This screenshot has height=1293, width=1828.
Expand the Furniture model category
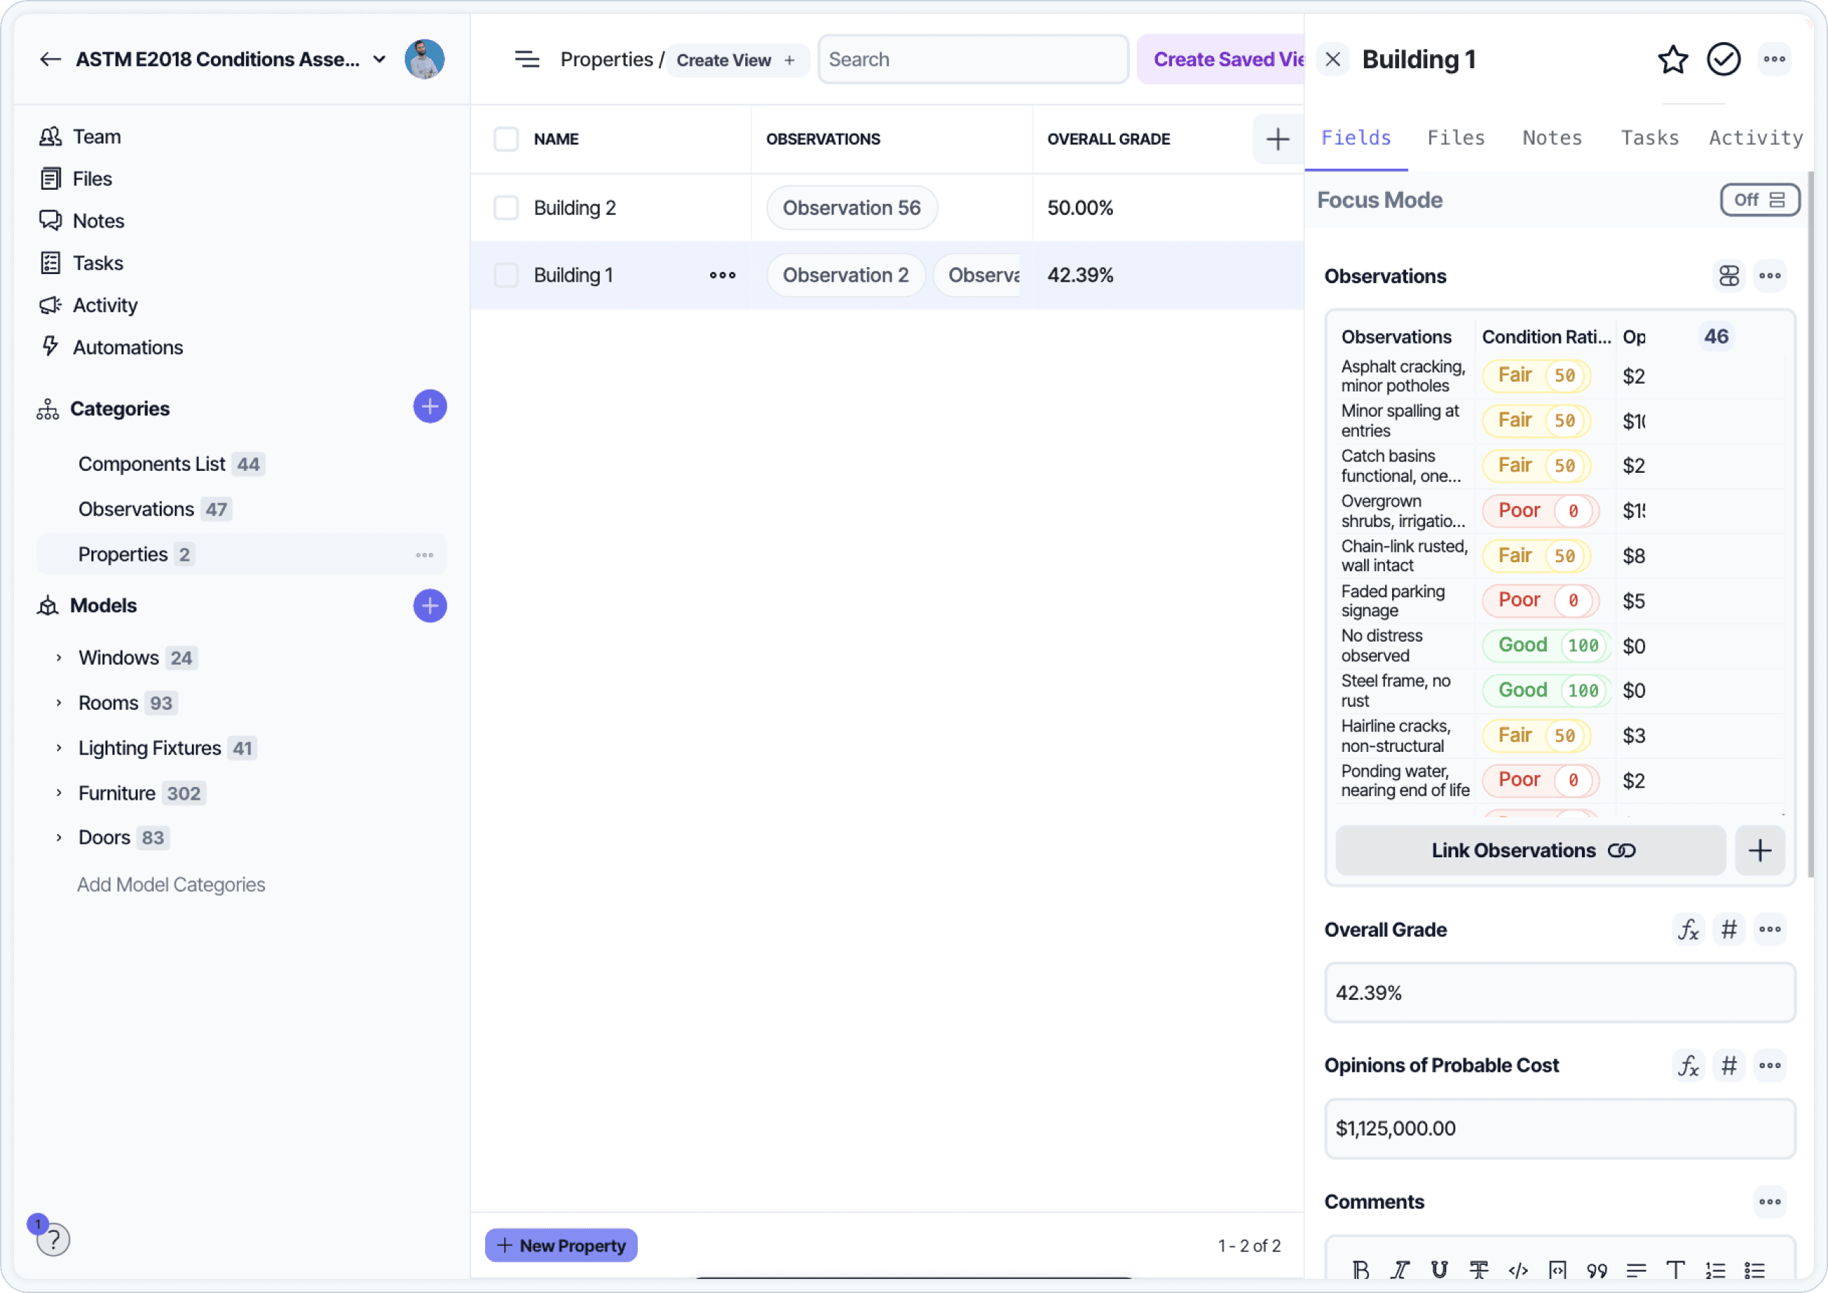point(59,793)
